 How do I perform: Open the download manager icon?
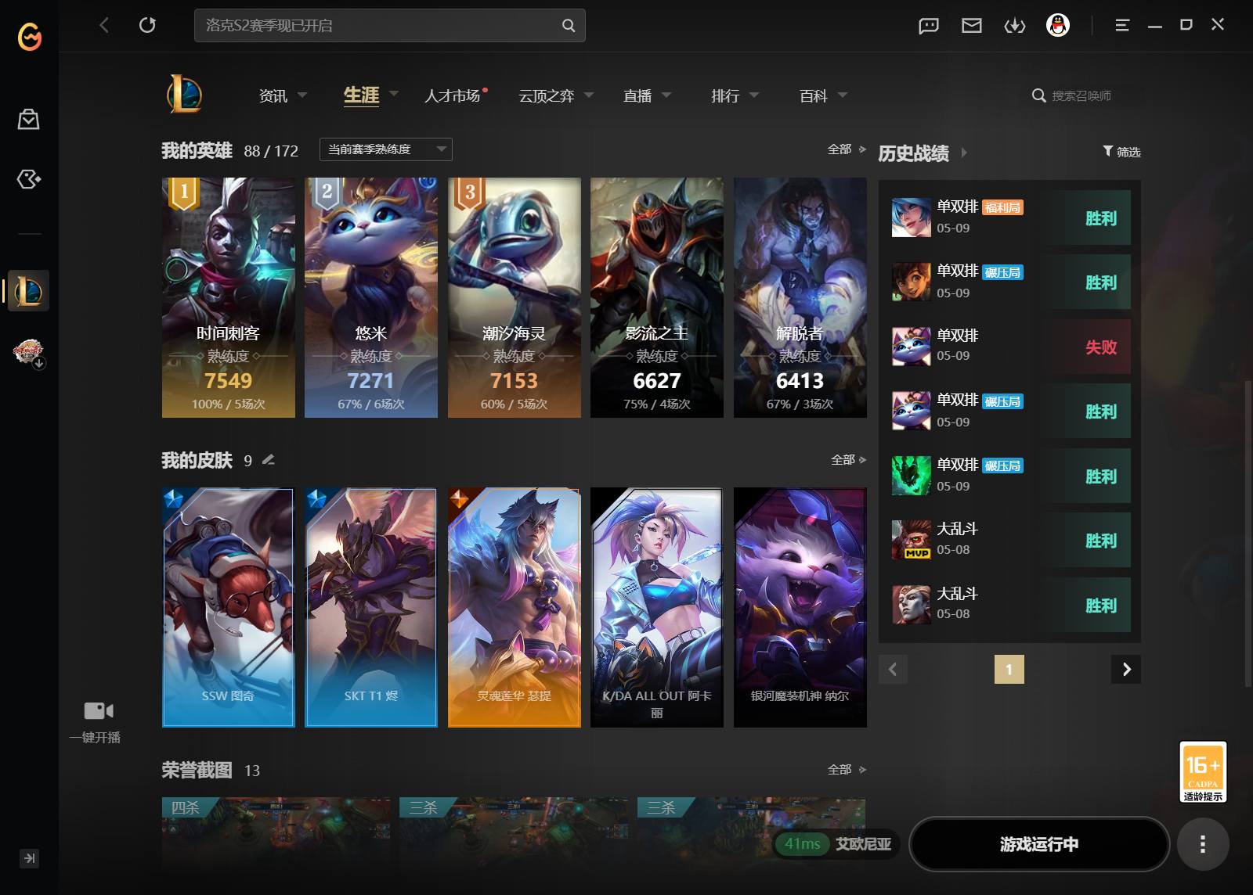1015,26
